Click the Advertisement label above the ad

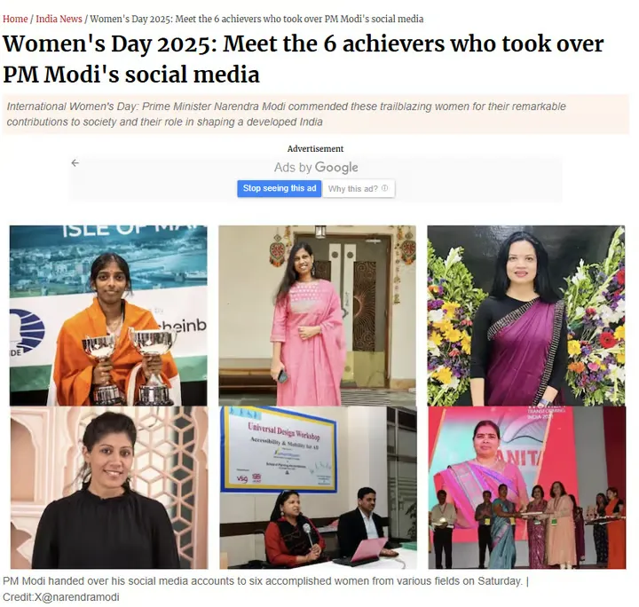pos(315,149)
